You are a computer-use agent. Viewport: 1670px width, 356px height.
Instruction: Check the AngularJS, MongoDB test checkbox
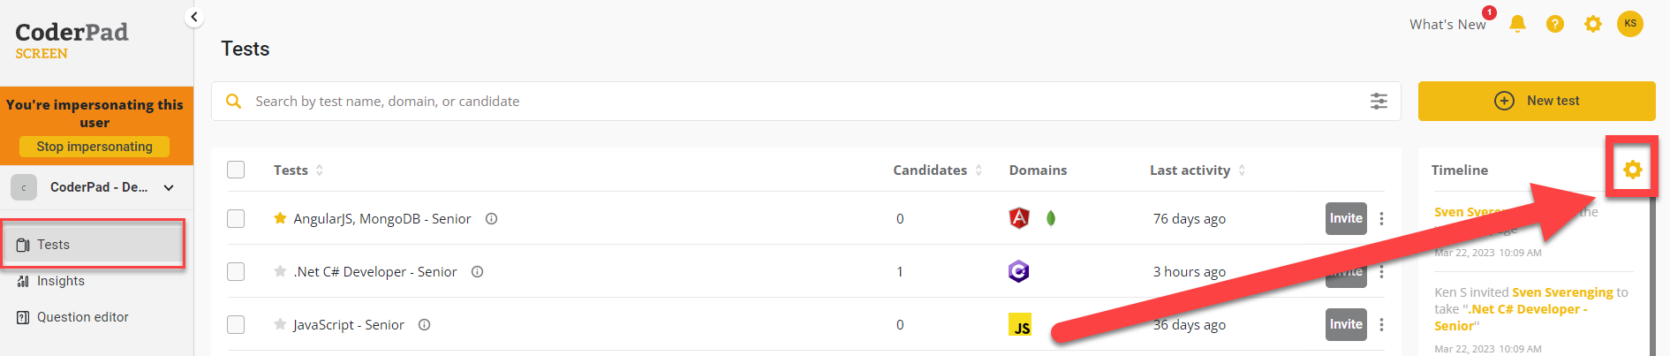[236, 218]
